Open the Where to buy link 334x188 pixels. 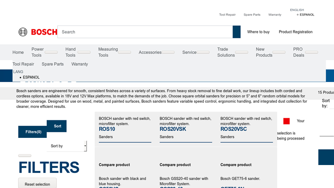click(x=258, y=32)
